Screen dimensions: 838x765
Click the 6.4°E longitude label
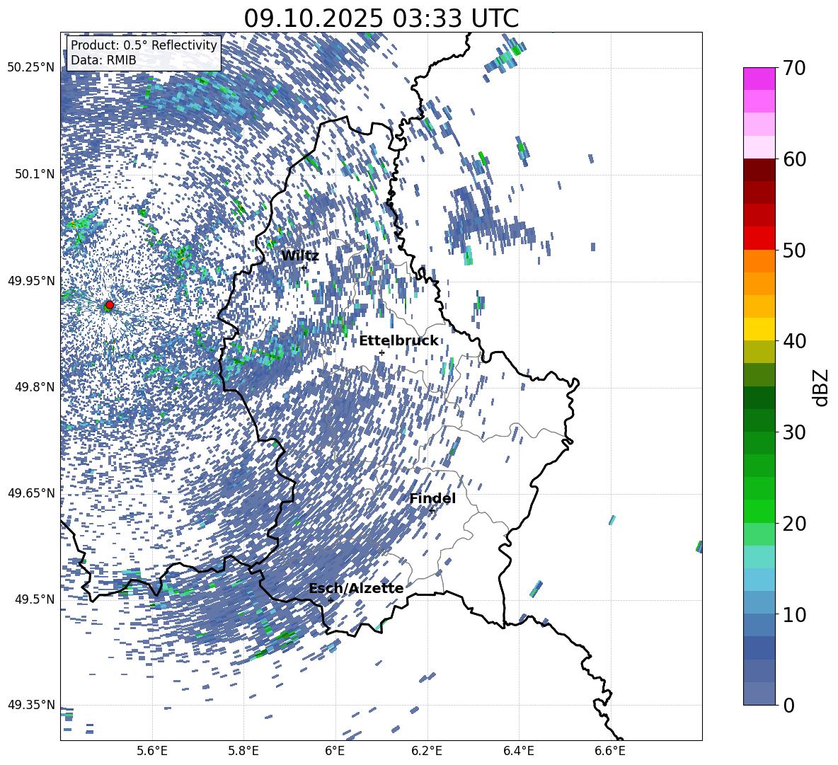[x=518, y=751]
